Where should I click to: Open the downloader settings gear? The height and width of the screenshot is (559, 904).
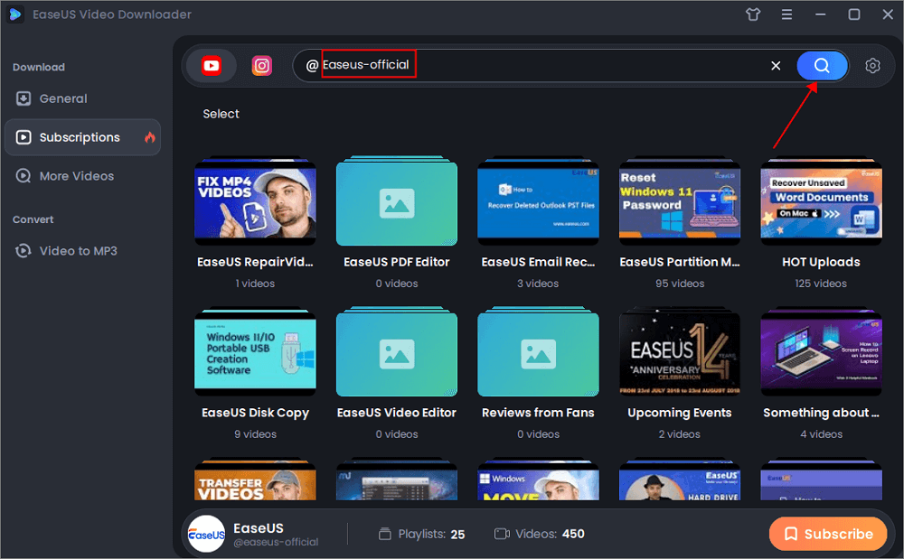point(871,65)
